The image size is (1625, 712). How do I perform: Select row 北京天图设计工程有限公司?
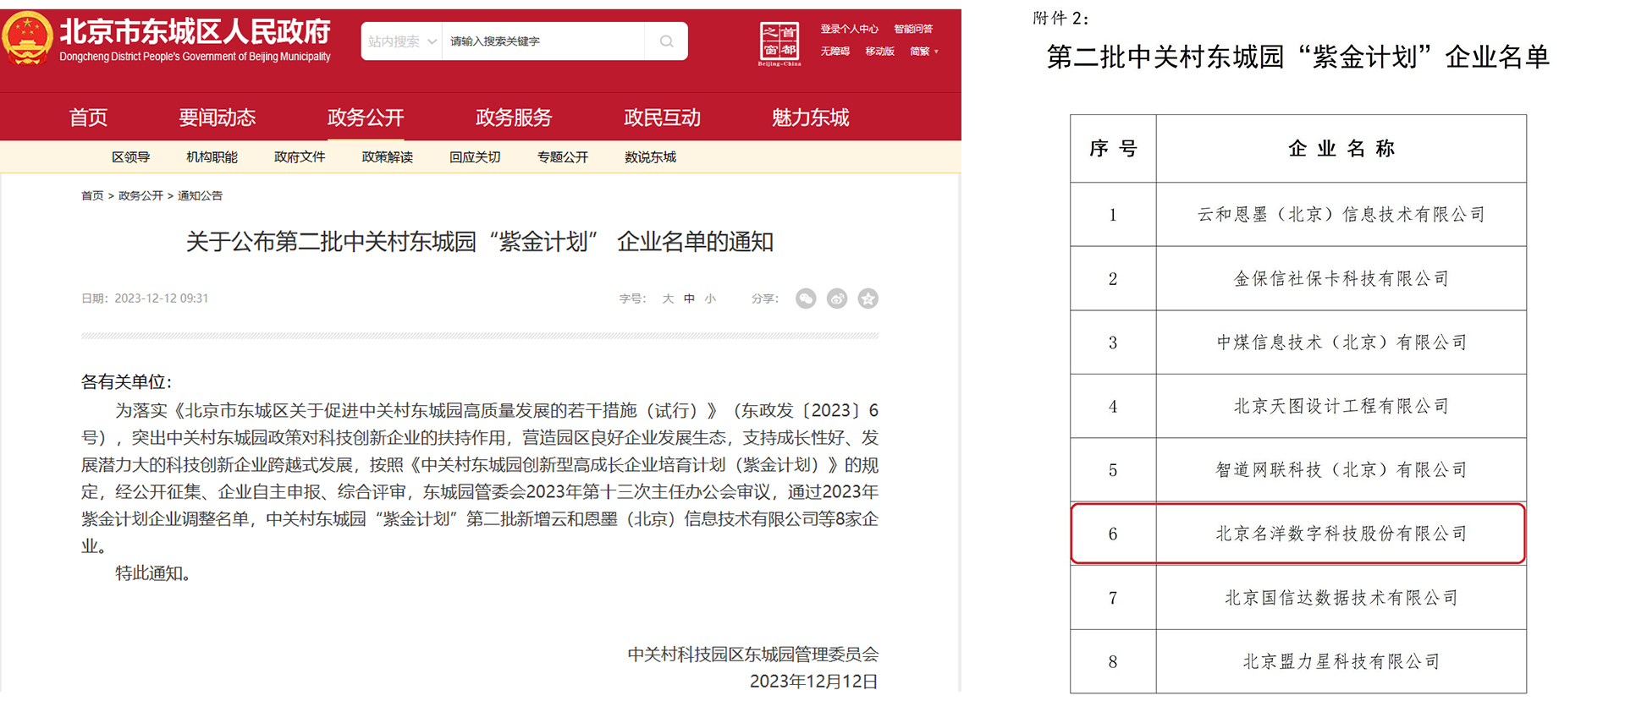coord(1298,407)
